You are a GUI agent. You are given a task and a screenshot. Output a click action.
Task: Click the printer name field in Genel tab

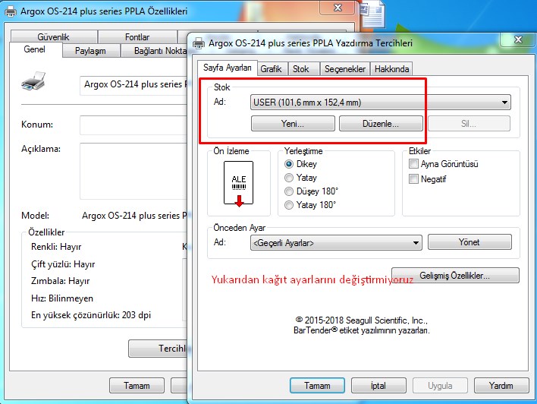pos(133,85)
